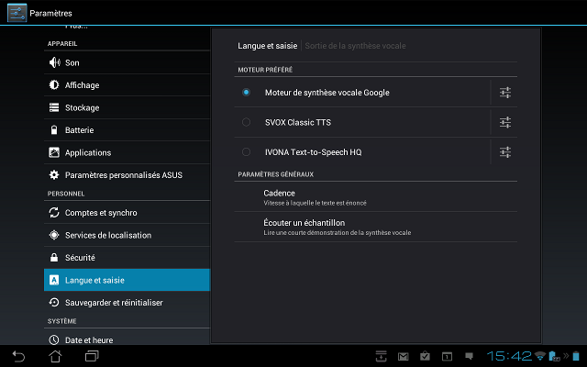Tap Écouter un échantillon to play demo
This screenshot has width=587, height=367.
(x=375, y=227)
